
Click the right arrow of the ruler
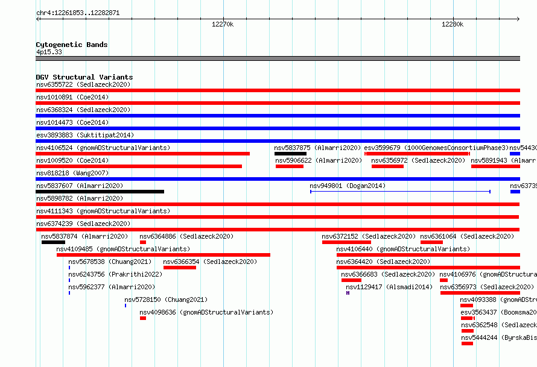click(x=518, y=19)
